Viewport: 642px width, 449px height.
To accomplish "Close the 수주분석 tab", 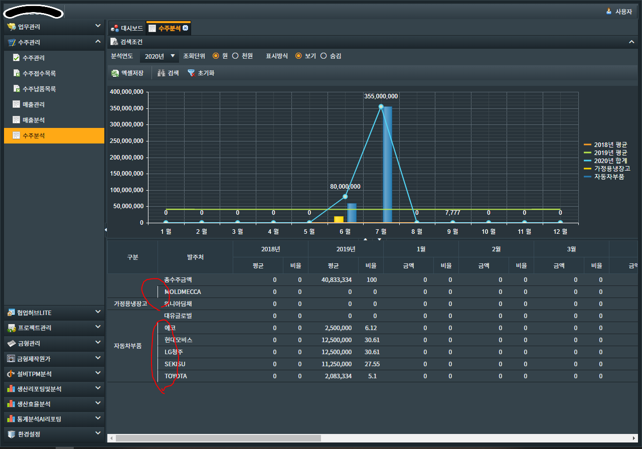I will 186,28.
